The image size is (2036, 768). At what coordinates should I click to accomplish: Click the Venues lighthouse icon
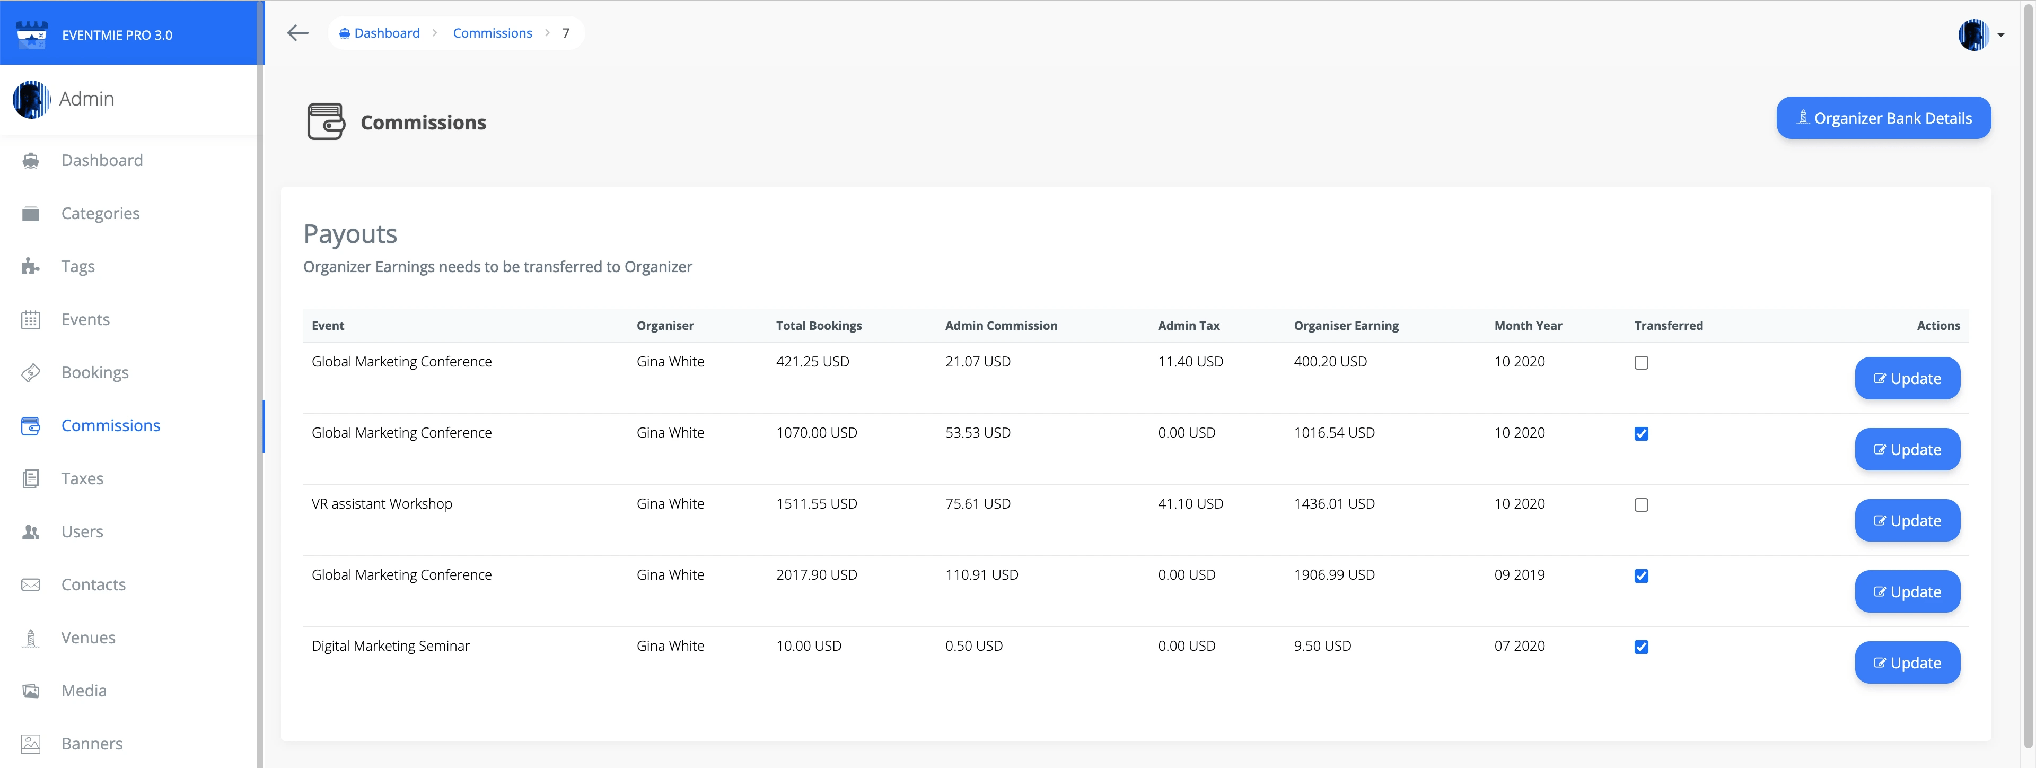[31, 638]
